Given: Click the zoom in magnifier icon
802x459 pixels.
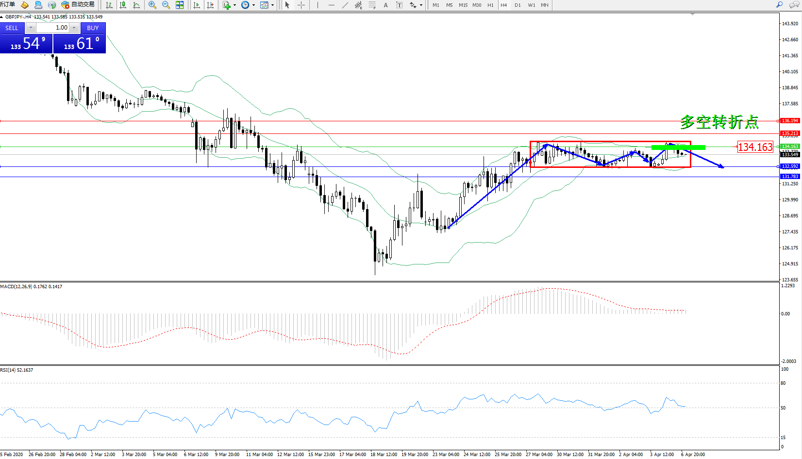Looking at the screenshot, I should point(152,5).
